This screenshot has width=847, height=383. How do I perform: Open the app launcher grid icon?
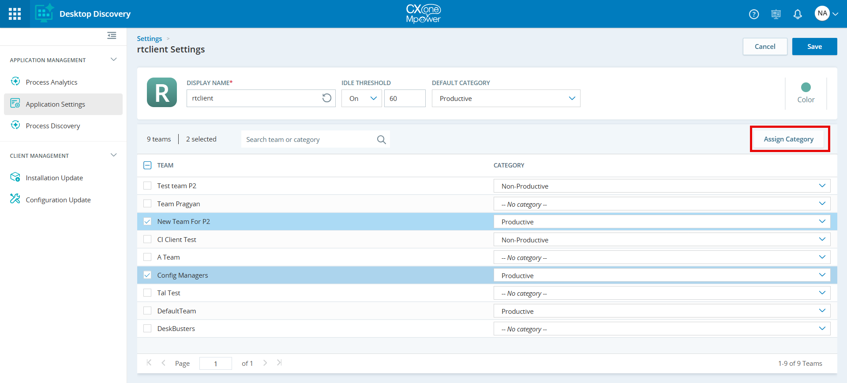coord(15,14)
